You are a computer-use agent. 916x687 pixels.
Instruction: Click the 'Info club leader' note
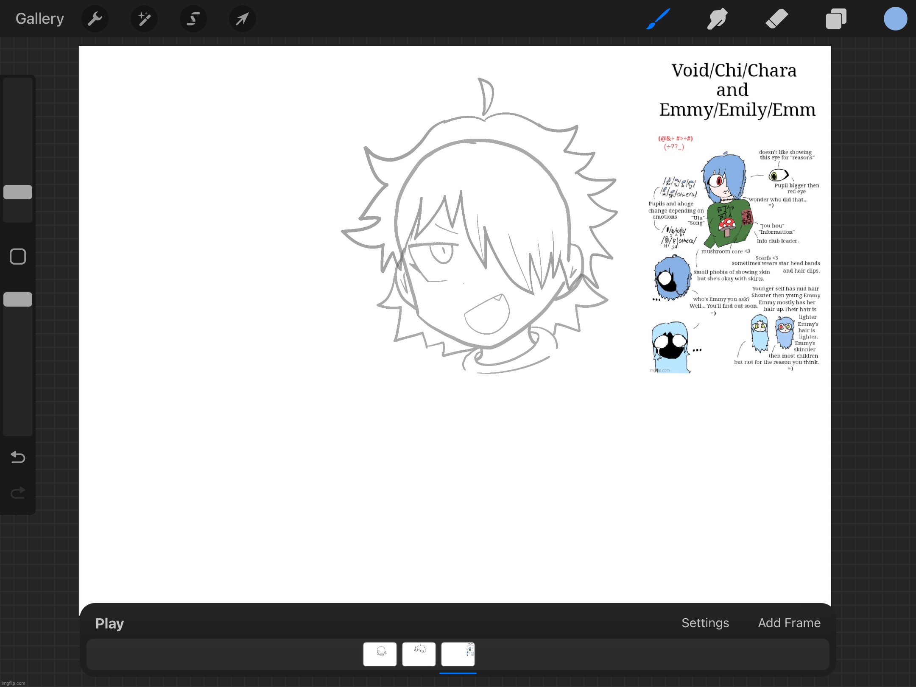(x=778, y=241)
